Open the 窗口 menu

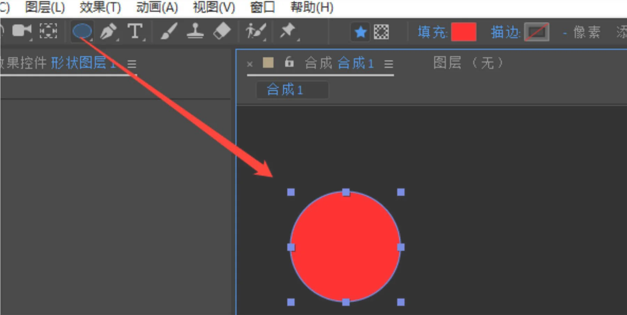pyautogui.click(x=262, y=7)
